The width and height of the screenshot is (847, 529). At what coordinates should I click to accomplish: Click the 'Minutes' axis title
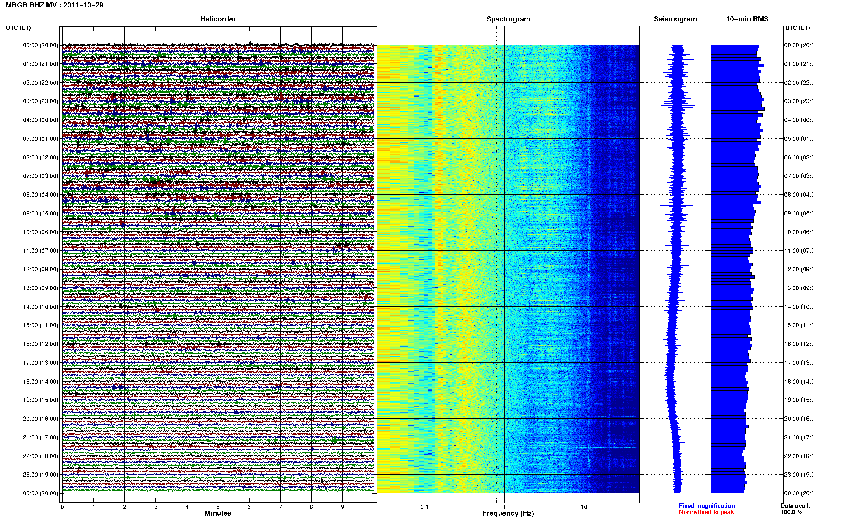tap(218, 513)
